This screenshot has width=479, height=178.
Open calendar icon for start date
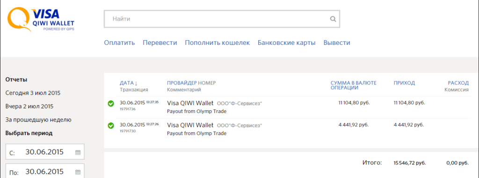point(78,152)
